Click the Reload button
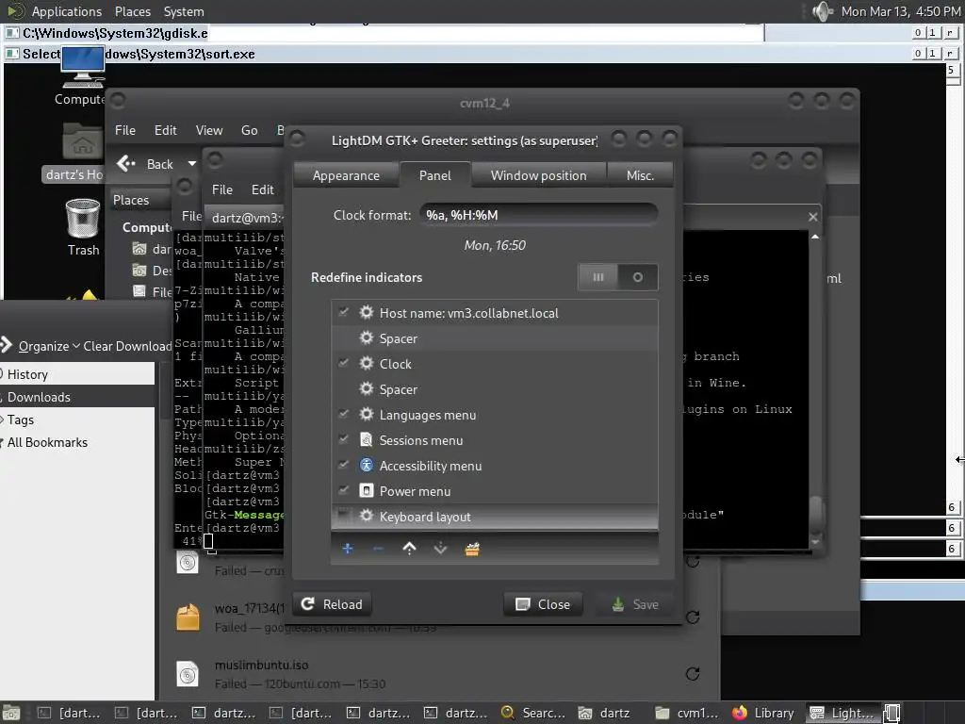This screenshot has width=965, height=724. coord(333,604)
